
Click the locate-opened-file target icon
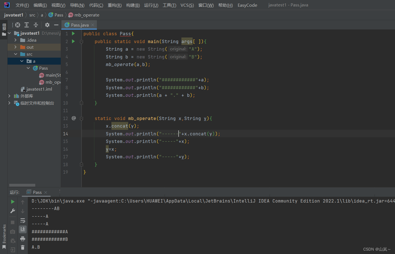point(18,25)
